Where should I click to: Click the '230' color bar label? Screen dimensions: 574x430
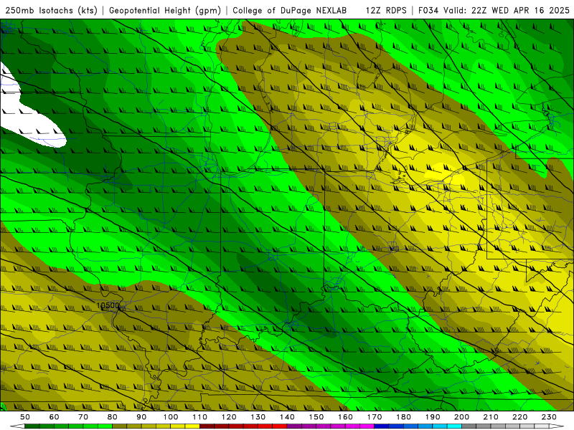pyautogui.click(x=549, y=417)
